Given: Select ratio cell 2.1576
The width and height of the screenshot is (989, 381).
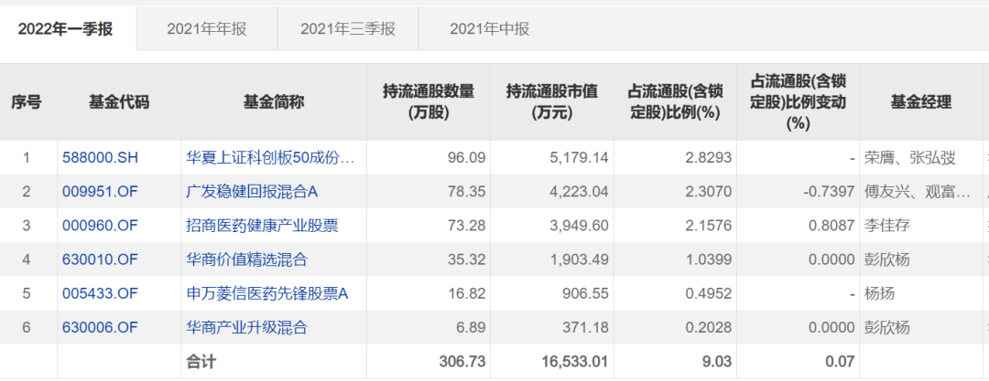Looking at the screenshot, I should point(708,226).
